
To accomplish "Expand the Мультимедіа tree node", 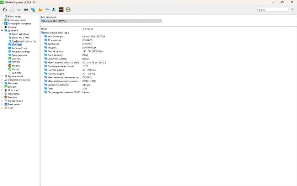I will coord(2,76).
